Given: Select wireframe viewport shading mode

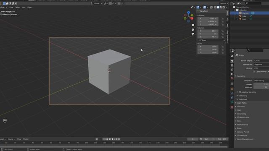Looking at the screenshot, I should pos(215,8).
